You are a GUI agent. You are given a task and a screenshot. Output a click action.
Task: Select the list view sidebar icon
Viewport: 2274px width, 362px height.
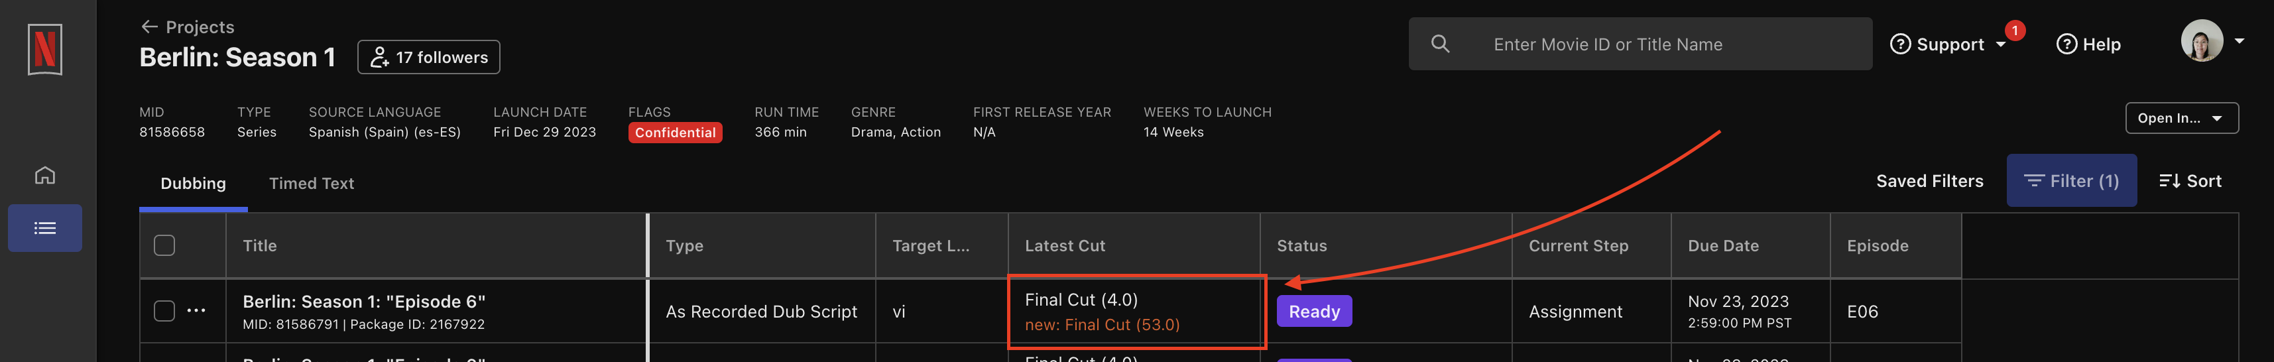point(45,228)
